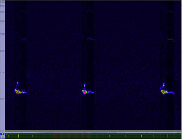Open the spectrogram color palette swatch
The image size is (182, 139).
click(x=2, y=134)
